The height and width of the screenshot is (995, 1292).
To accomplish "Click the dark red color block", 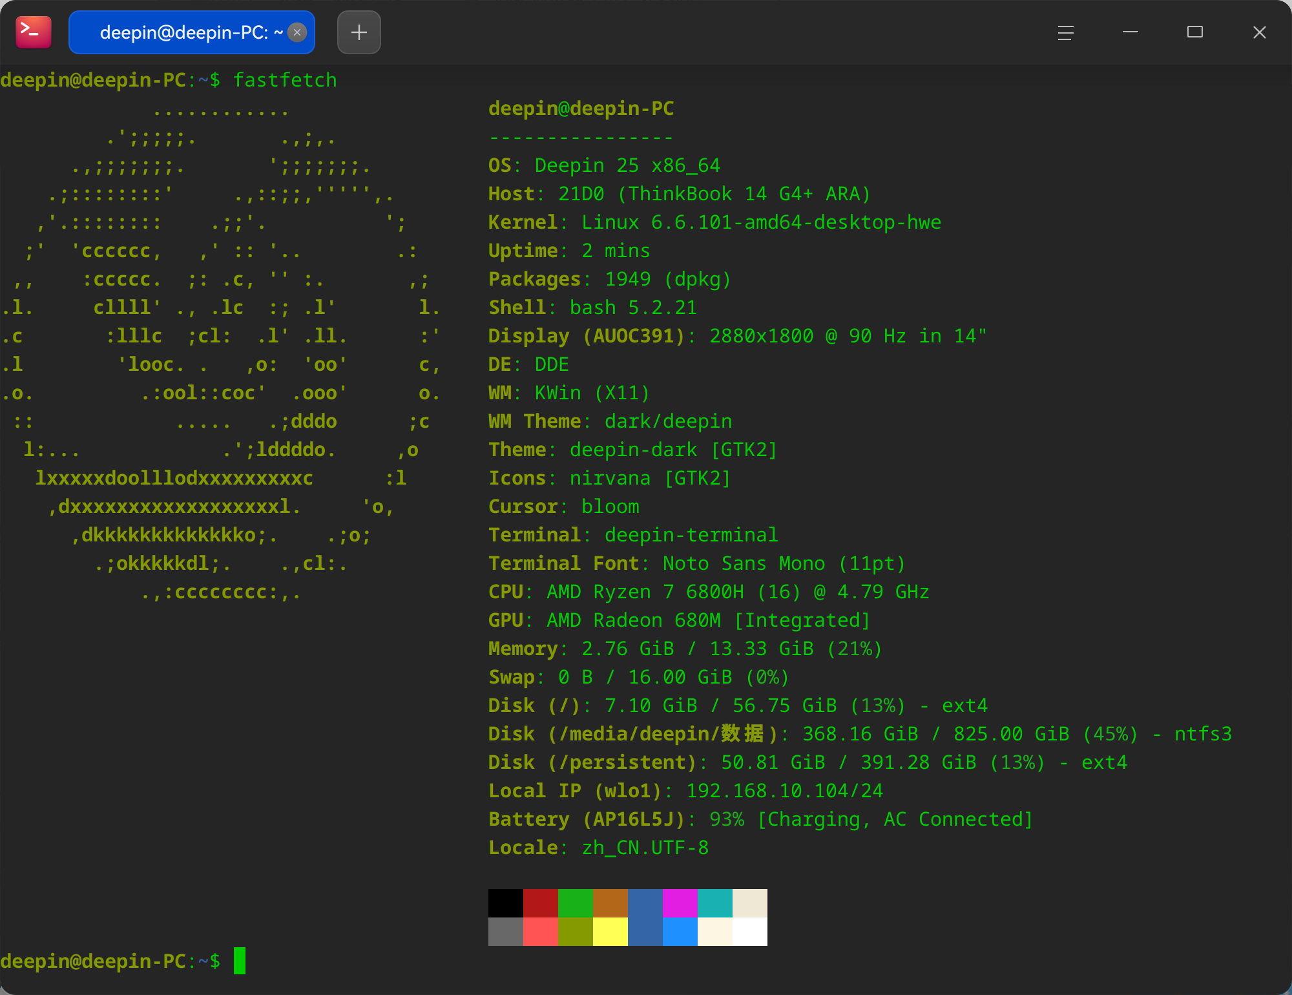I will (x=541, y=903).
